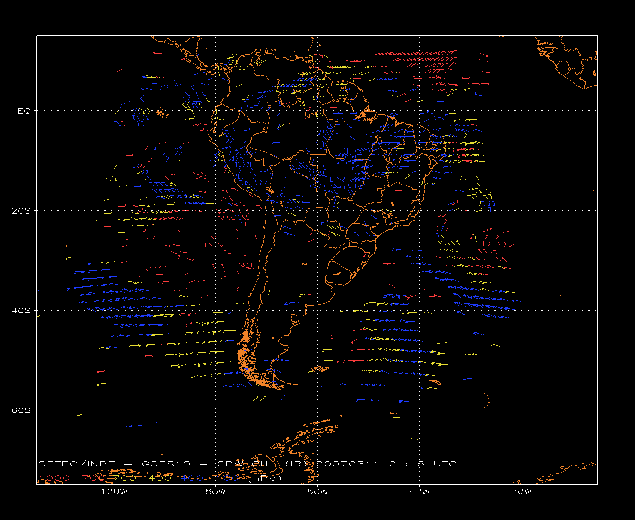Click the 60S latitude label
Viewport: 635px width, 520px height.
point(21,410)
